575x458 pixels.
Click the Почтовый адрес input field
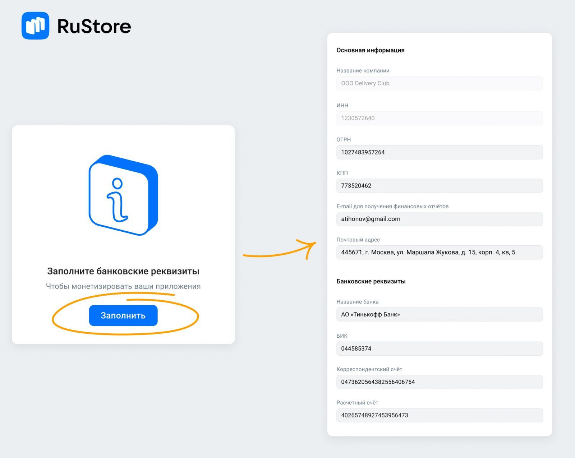tap(440, 253)
